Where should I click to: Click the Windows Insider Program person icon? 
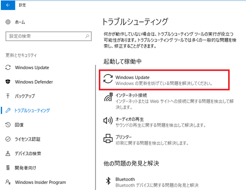click(8, 182)
